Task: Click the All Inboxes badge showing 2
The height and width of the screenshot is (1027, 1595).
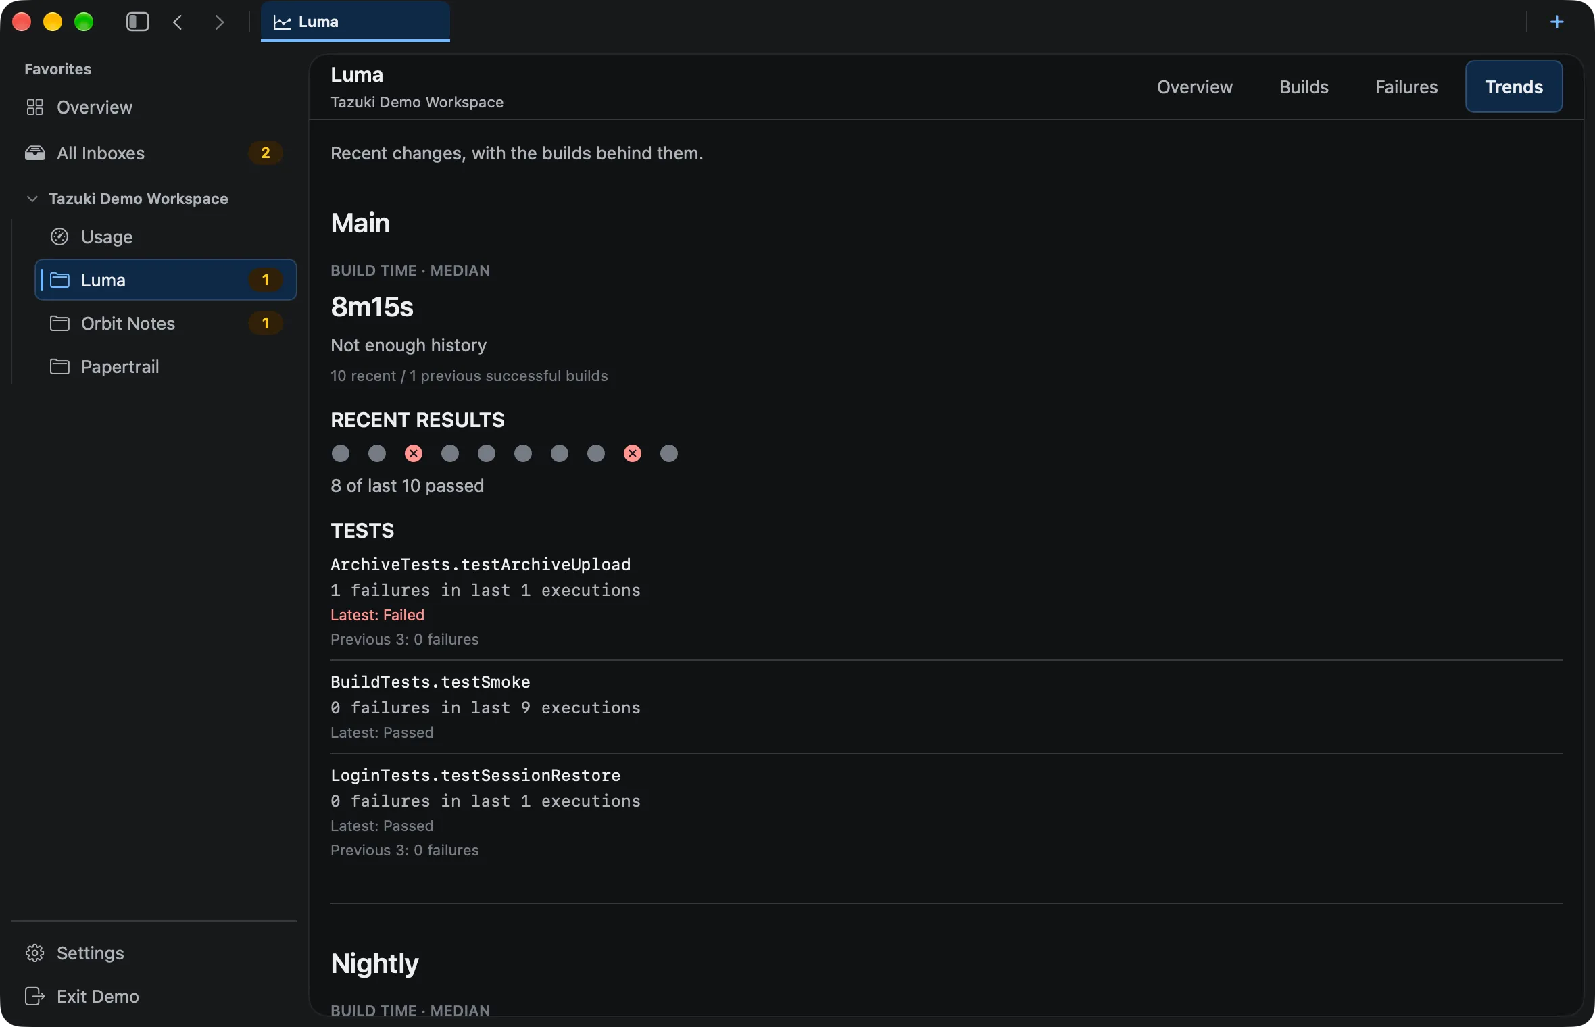Action: (x=266, y=153)
